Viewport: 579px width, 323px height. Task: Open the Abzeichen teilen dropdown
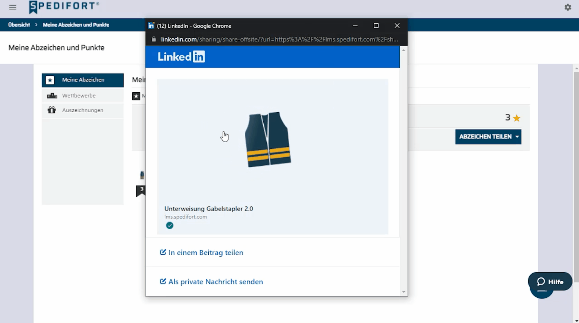[x=488, y=137]
